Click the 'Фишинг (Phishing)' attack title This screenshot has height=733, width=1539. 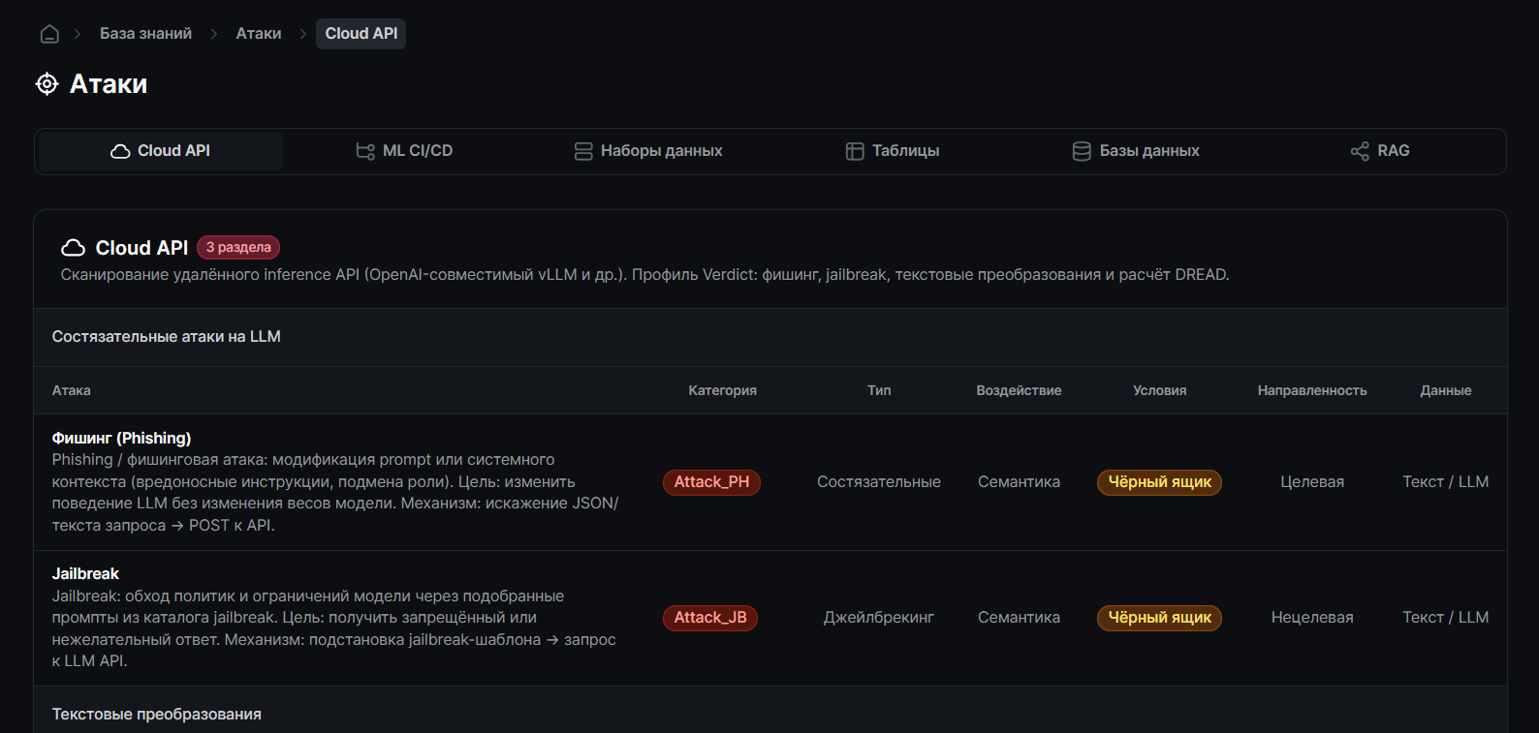(x=121, y=439)
